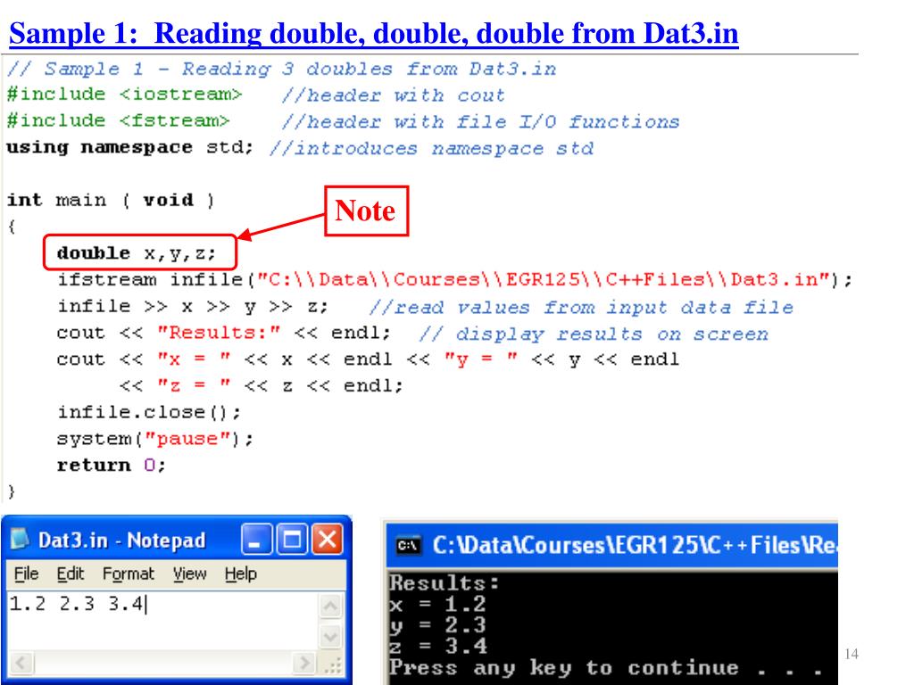This screenshot has height=685, width=914.
Task: Minimize the Dat3.in Notepad window
Action: point(256,538)
